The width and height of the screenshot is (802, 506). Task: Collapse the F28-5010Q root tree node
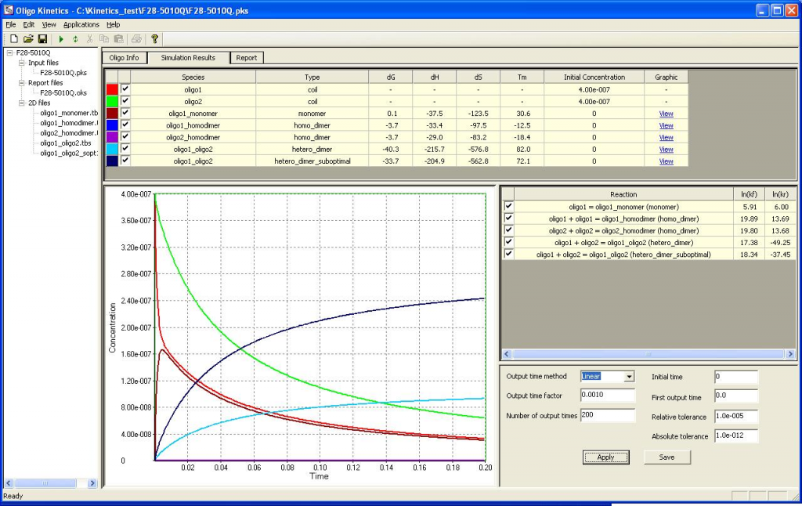pyautogui.click(x=9, y=52)
